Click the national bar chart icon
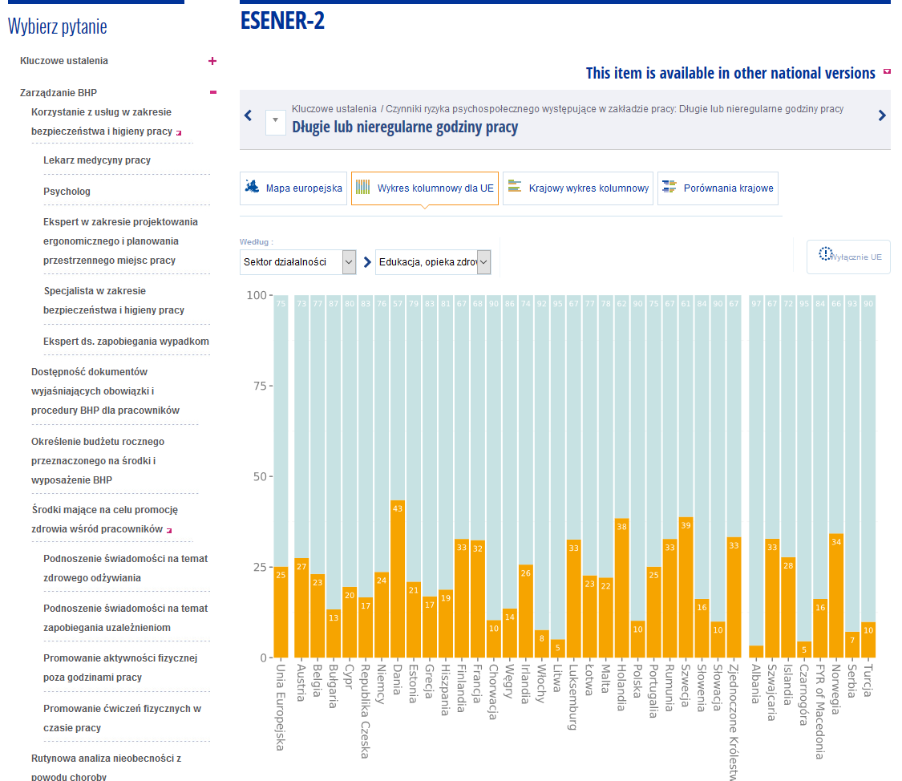 (x=514, y=186)
